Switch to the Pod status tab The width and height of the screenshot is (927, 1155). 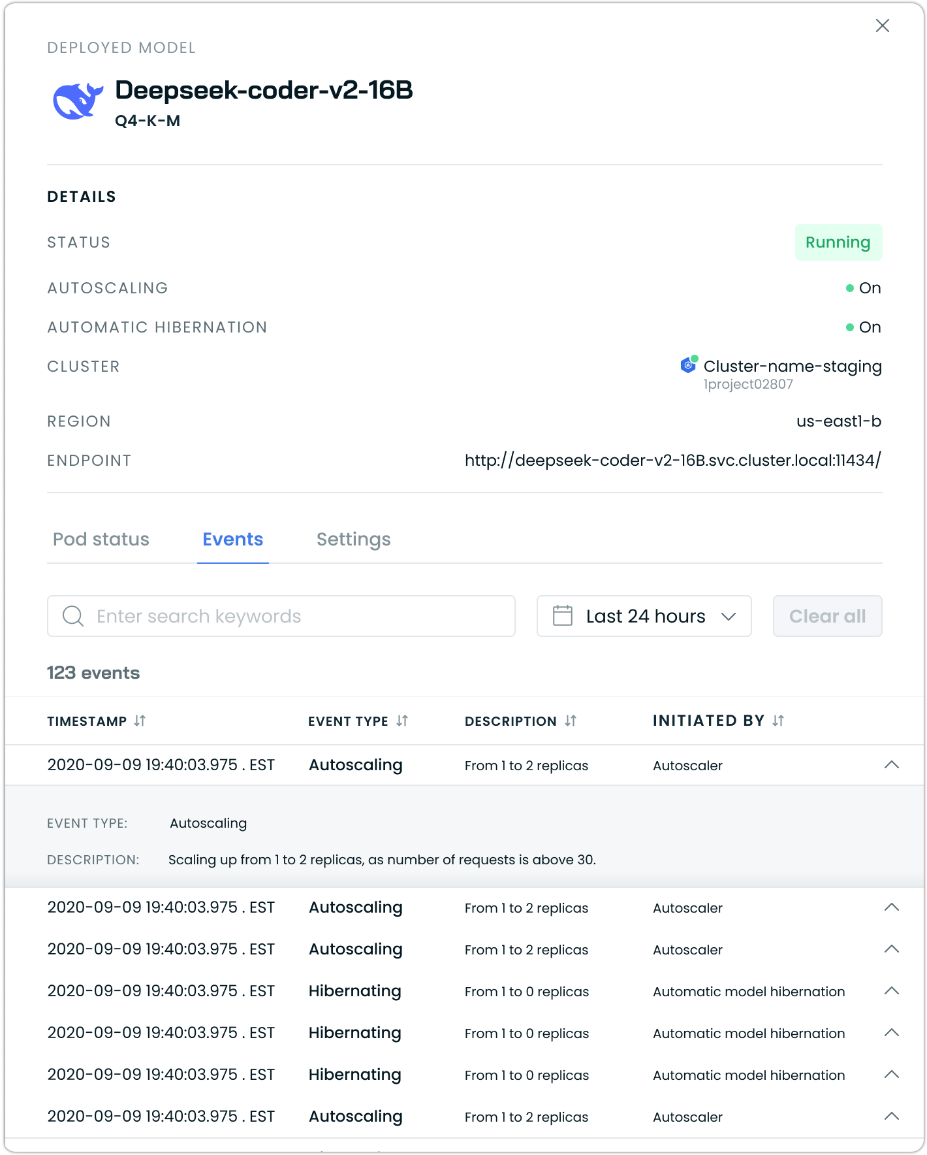coord(101,539)
